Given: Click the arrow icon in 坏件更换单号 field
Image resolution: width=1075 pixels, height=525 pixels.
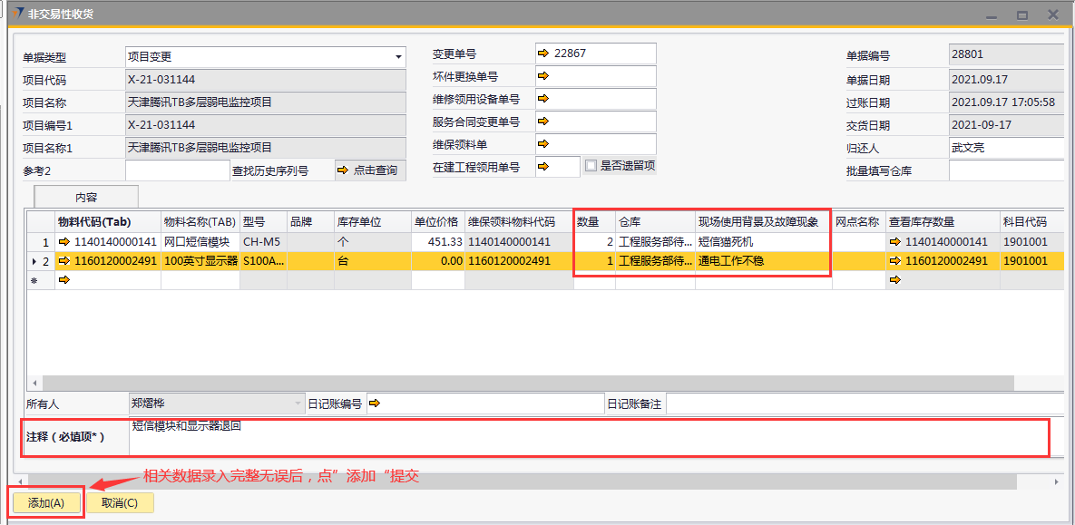Looking at the screenshot, I should [543, 77].
